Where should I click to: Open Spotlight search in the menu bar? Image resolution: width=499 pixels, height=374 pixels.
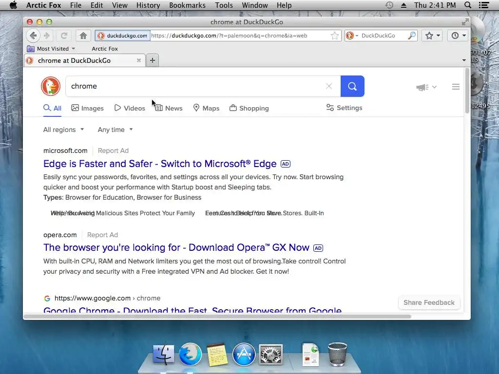click(468, 5)
